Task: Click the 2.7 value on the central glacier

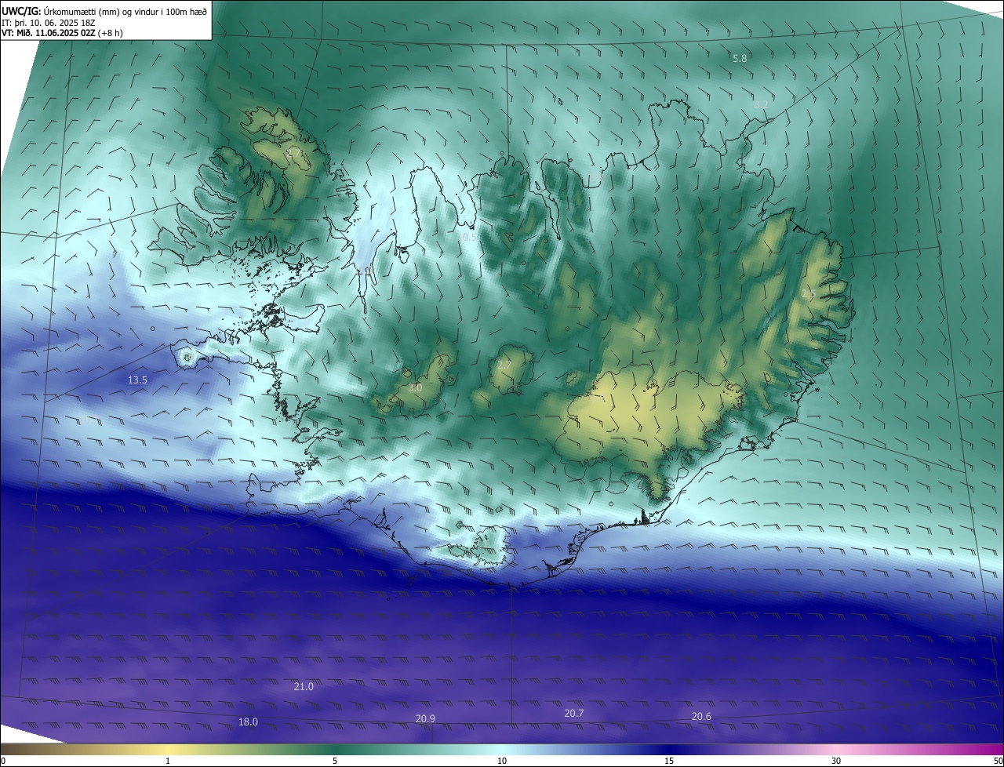Action: pyautogui.click(x=504, y=365)
